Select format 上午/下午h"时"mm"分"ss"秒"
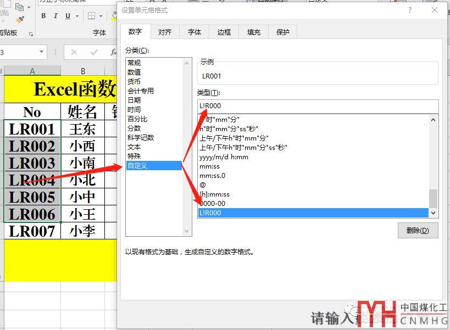450x330 pixels. 314,147
